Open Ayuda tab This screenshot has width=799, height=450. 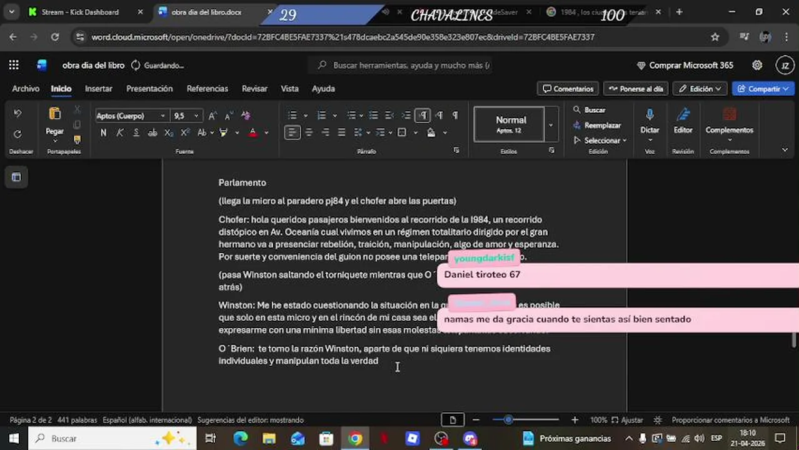pos(323,89)
